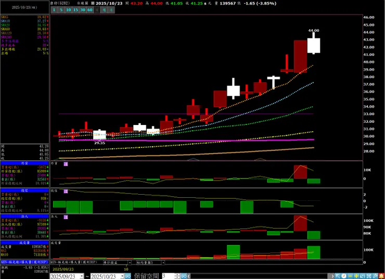Viewport: 385px width, 279px height.
Task: Click scrollbar left arrow at bottom
Action: pyautogui.click(x=189, y=276)
